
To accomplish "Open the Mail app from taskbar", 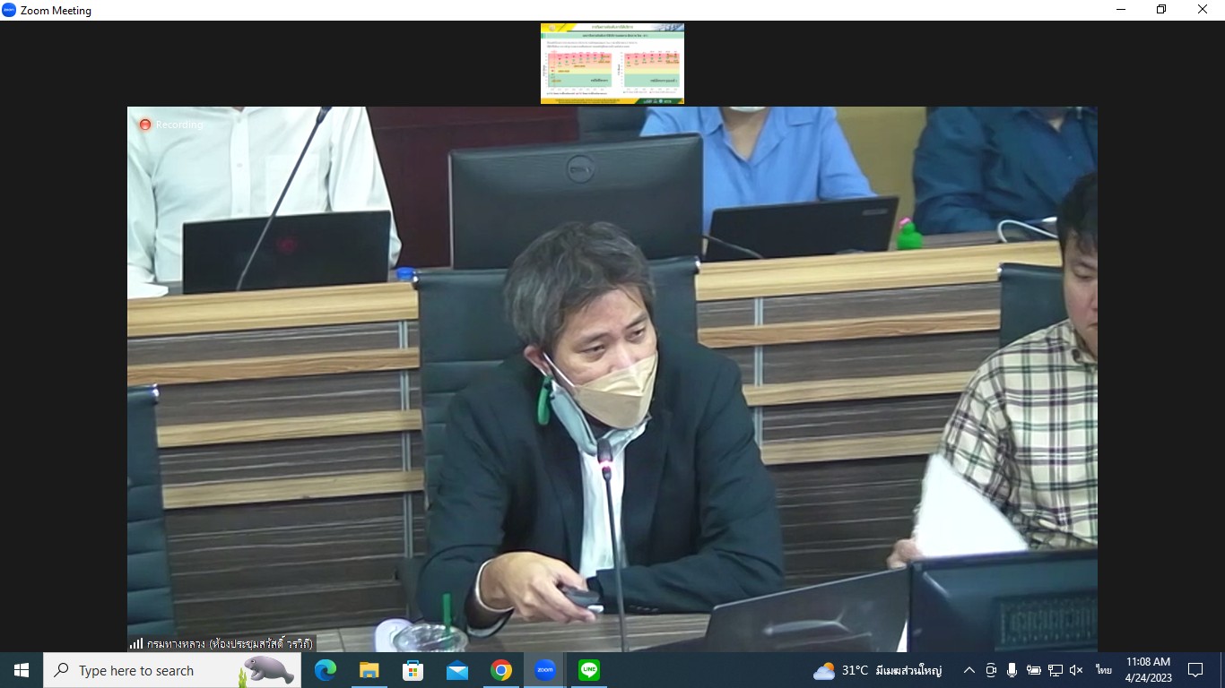I will pos(456,670).
